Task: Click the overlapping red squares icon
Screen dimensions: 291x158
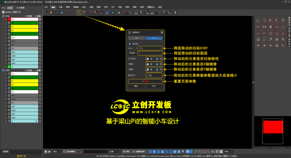Action: coord(131,13)
